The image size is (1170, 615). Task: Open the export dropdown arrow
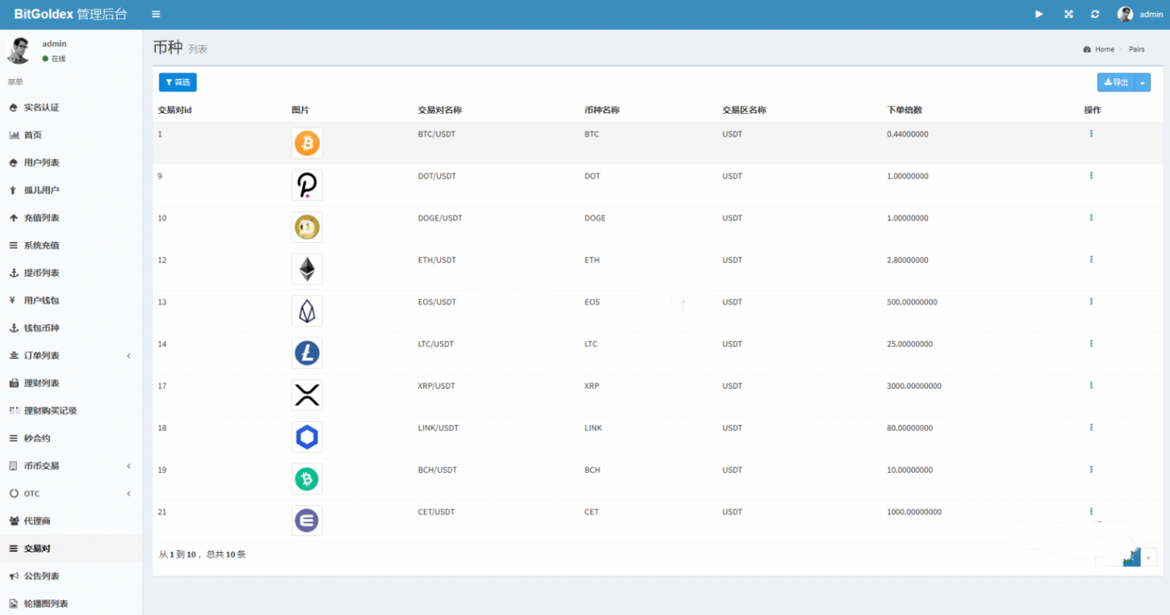click(x=1143, y=82)
